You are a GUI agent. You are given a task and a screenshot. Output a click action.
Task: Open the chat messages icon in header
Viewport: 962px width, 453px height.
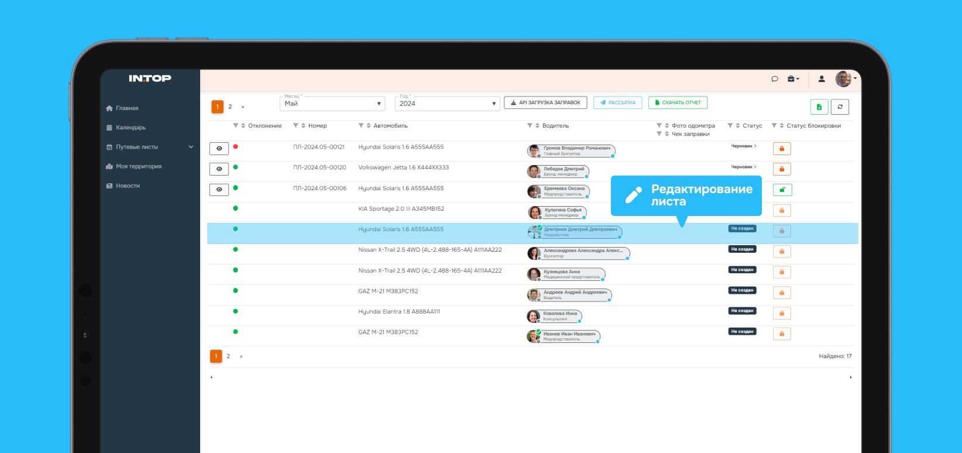click(x=775, y=79)
